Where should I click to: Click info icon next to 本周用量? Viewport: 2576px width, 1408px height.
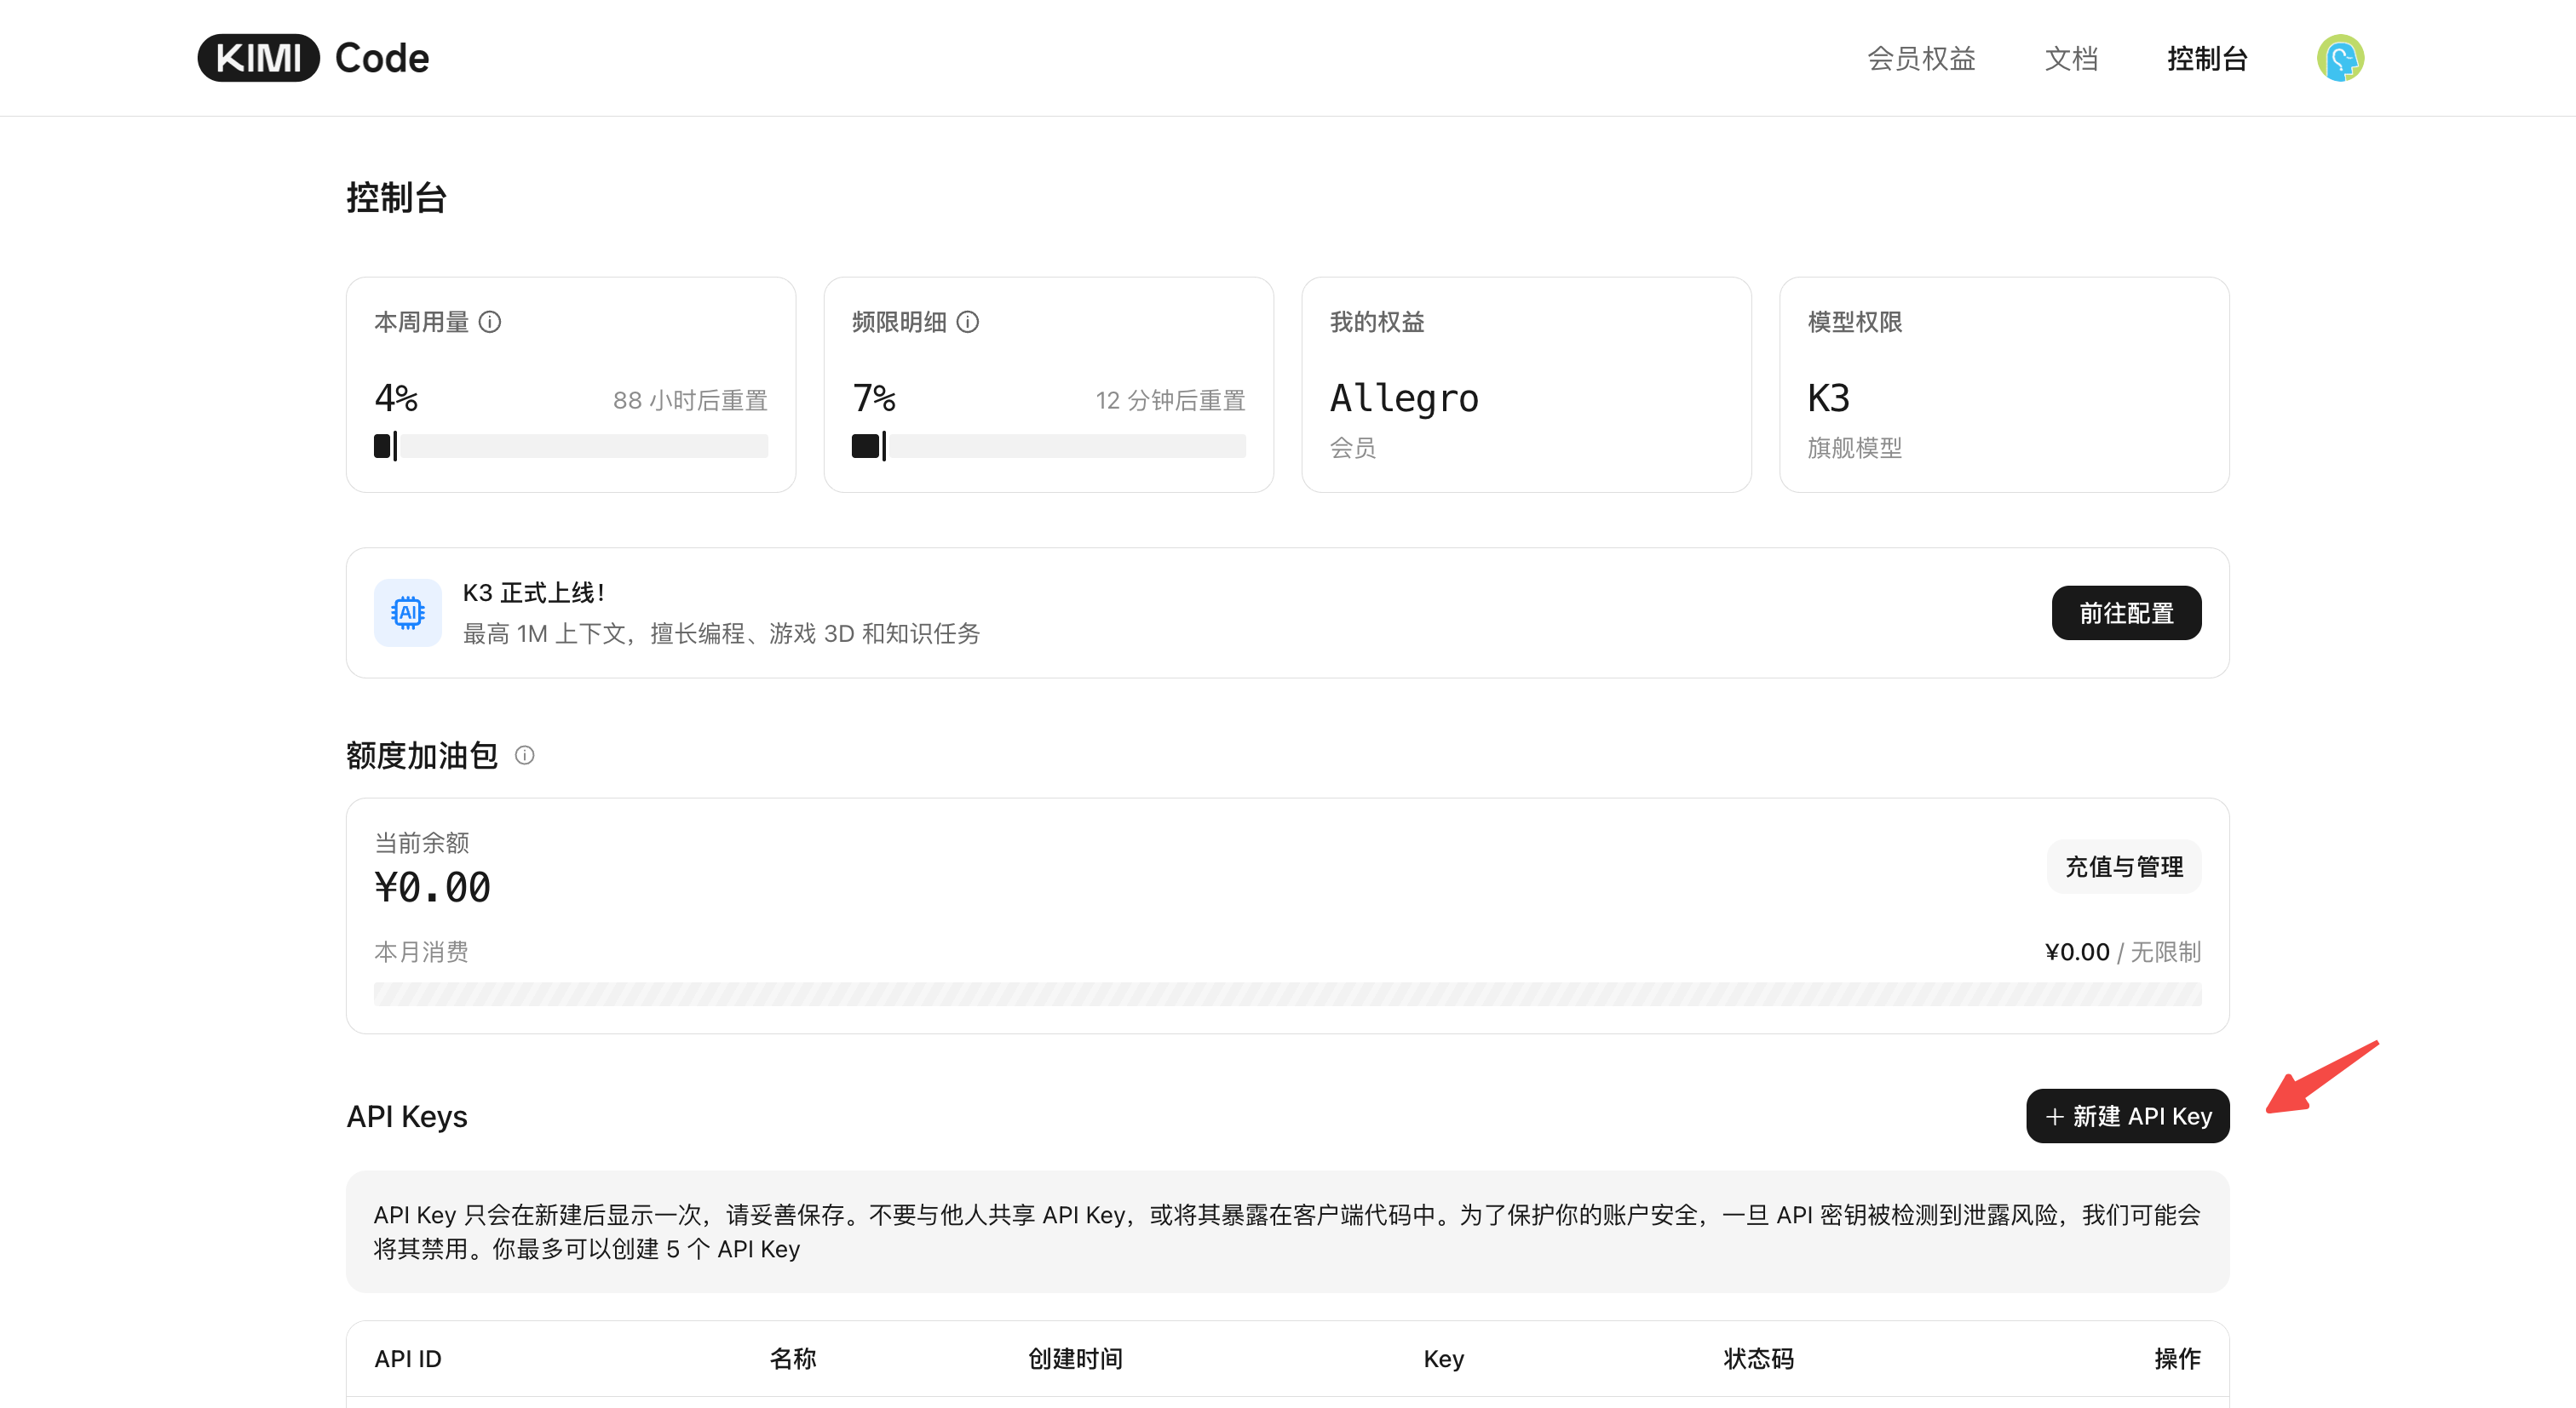(490, 322)
